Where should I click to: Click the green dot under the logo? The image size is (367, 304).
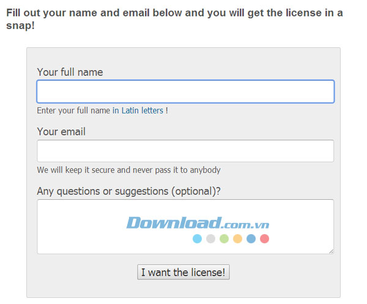224,238
